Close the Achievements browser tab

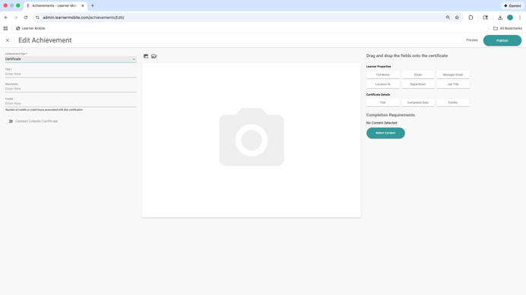tap(83, 6)
